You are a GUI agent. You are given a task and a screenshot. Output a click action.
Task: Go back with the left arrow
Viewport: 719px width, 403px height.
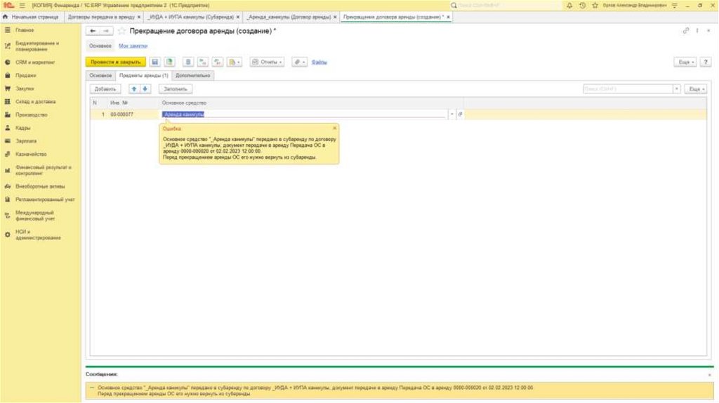[93, 31]
